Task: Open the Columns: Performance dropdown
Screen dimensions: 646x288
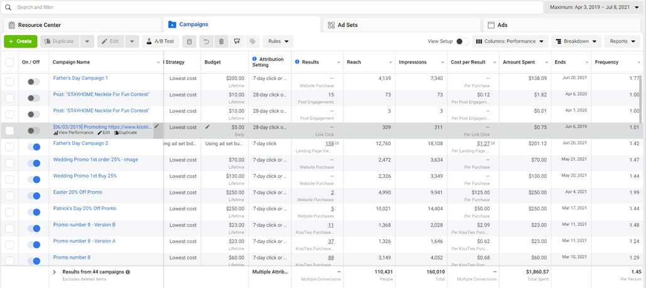Action: pos(510,41)
